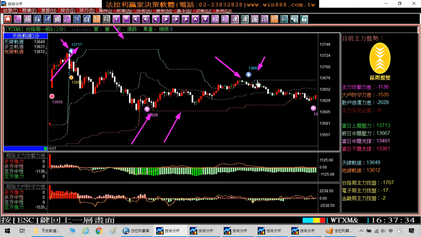Open the 天地軌道 folder taskbar item
The width and height of the screenshot is (421, 237).
[47, 231]
